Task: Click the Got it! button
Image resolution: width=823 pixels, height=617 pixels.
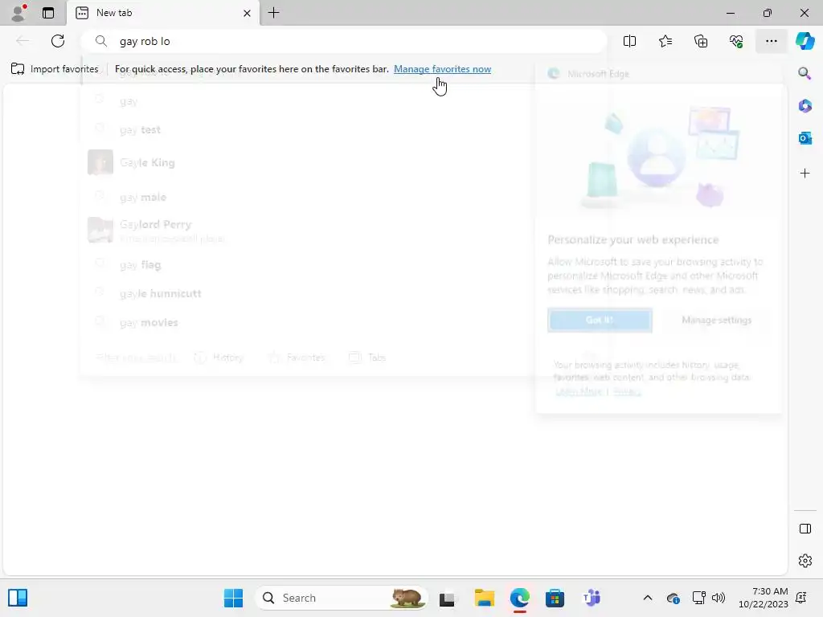Action: point(600,320)
